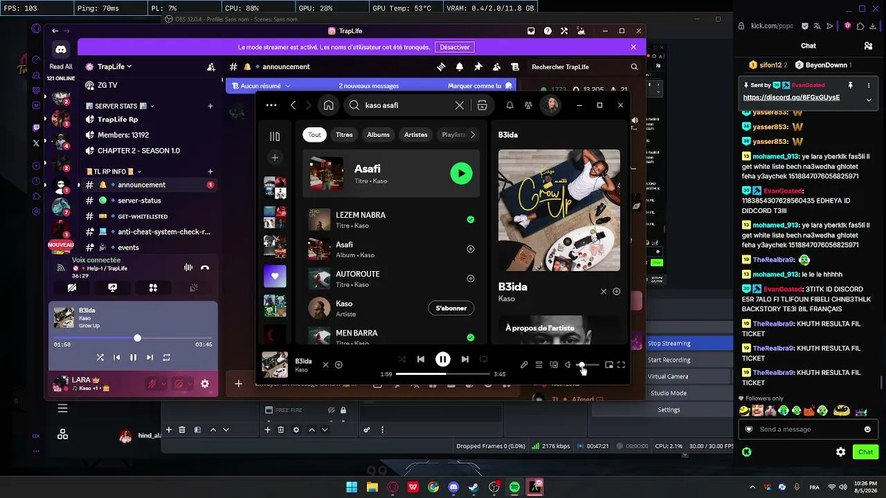
Task: Enter Spotify full screen mode
Action: click(x=622, y=365)
